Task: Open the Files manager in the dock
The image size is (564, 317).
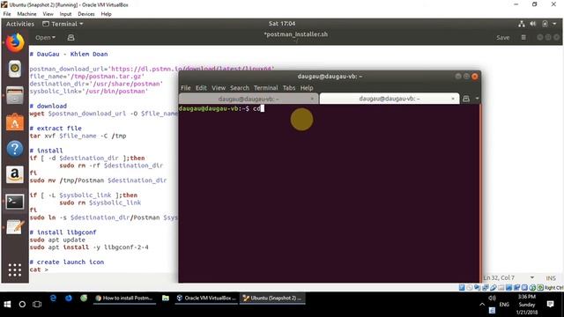Action: click(x=15, y=96)
